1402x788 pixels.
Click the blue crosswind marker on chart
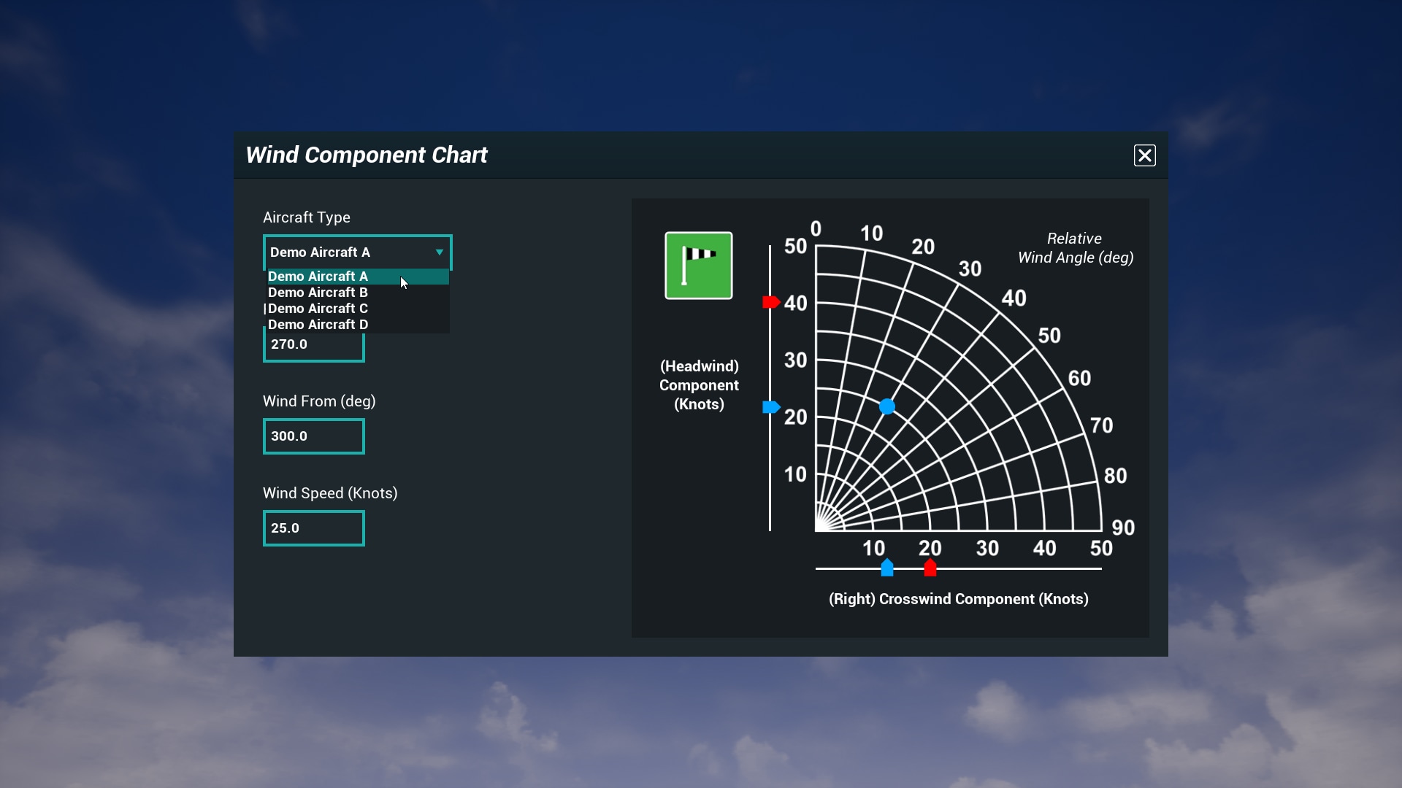pos(886,568)
